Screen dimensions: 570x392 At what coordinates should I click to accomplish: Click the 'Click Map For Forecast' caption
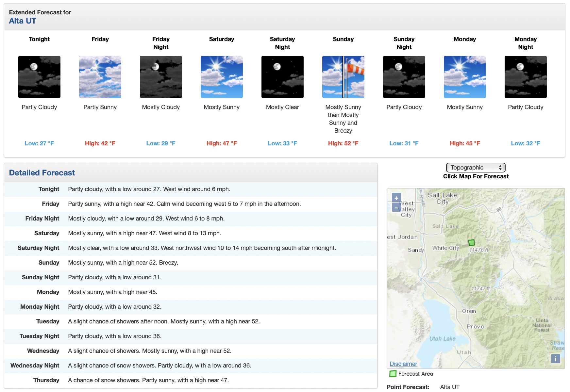point(476,176)
